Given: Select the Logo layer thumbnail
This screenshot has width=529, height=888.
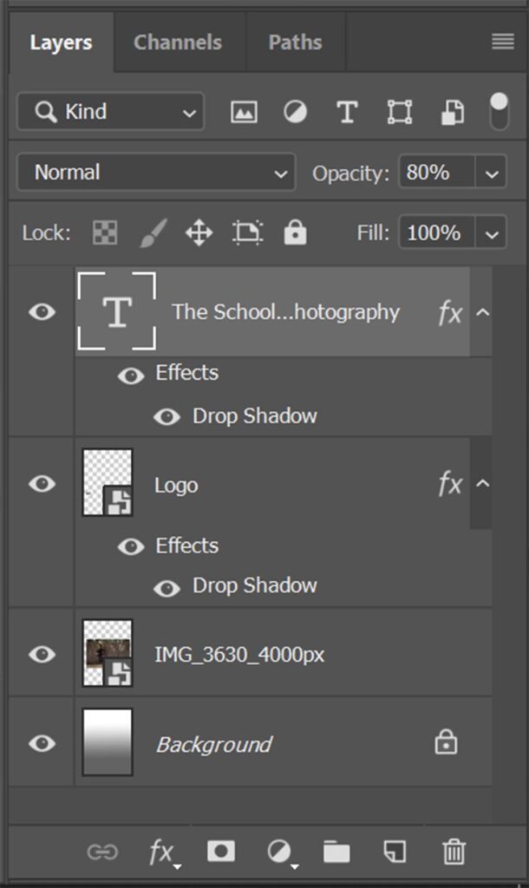Looking at the screenshot, I should point(108,482).
